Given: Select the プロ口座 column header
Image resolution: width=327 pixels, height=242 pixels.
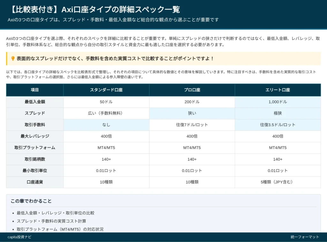Looking at the screenshot, I should tap(192, 90).
